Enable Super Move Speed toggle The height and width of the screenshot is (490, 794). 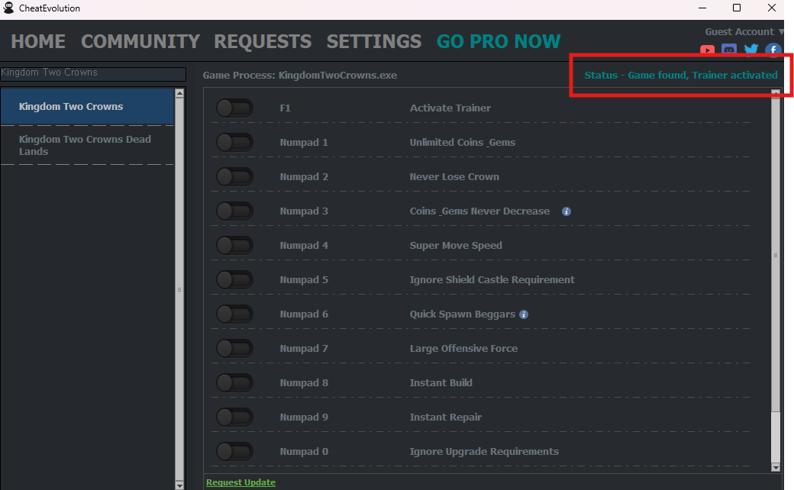click(234, 246)
